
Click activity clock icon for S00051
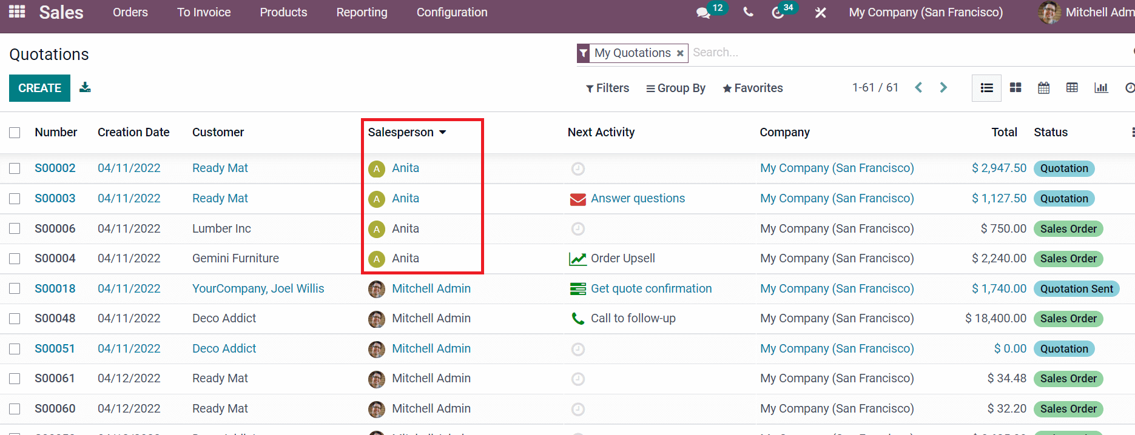point(578,349)
